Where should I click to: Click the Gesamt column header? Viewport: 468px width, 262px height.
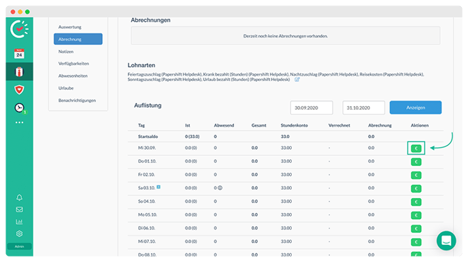tap(258, 125)
